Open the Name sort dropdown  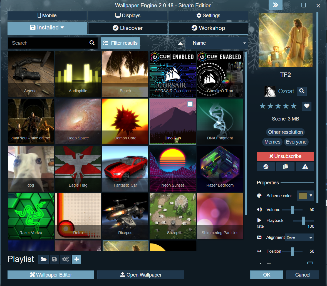[217, 43]
